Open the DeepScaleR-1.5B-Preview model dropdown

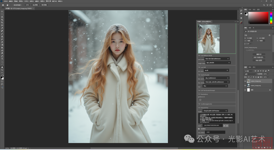(215, 111)
